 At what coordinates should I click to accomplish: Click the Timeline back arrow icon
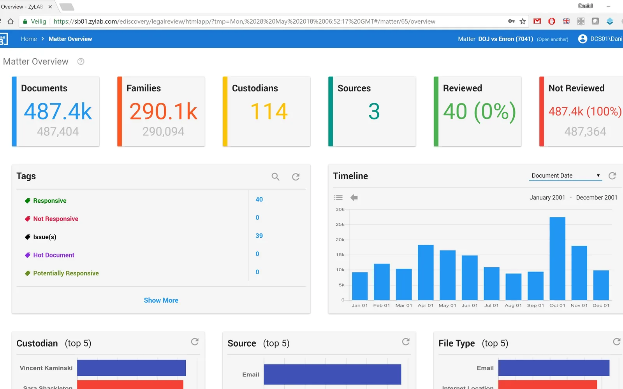pyautogui.click(x=354, y=198)
